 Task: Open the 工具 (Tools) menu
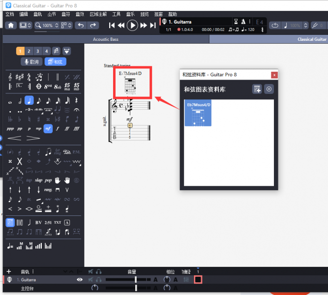tap(116, 14)
